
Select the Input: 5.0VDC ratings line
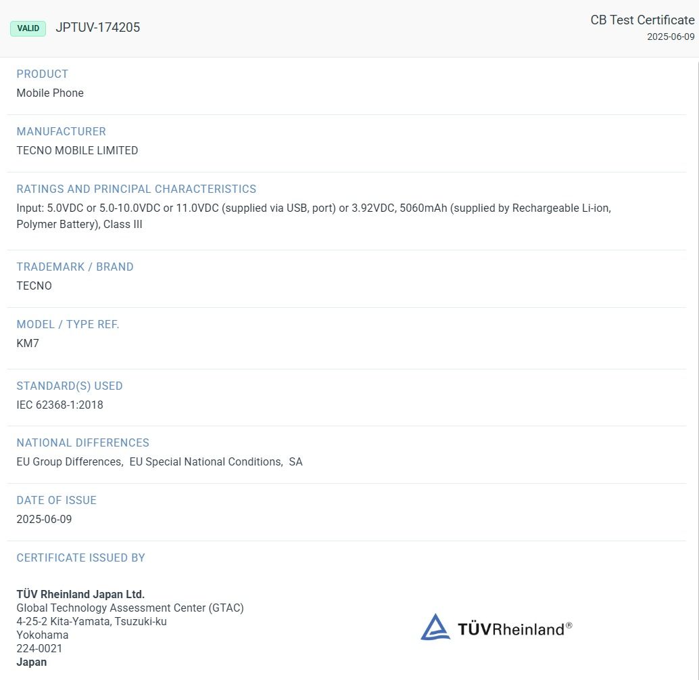[x=314, y=208]
